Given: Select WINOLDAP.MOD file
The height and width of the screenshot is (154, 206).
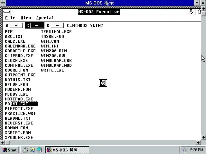Looking at the screenshot, I should point(56,65).
